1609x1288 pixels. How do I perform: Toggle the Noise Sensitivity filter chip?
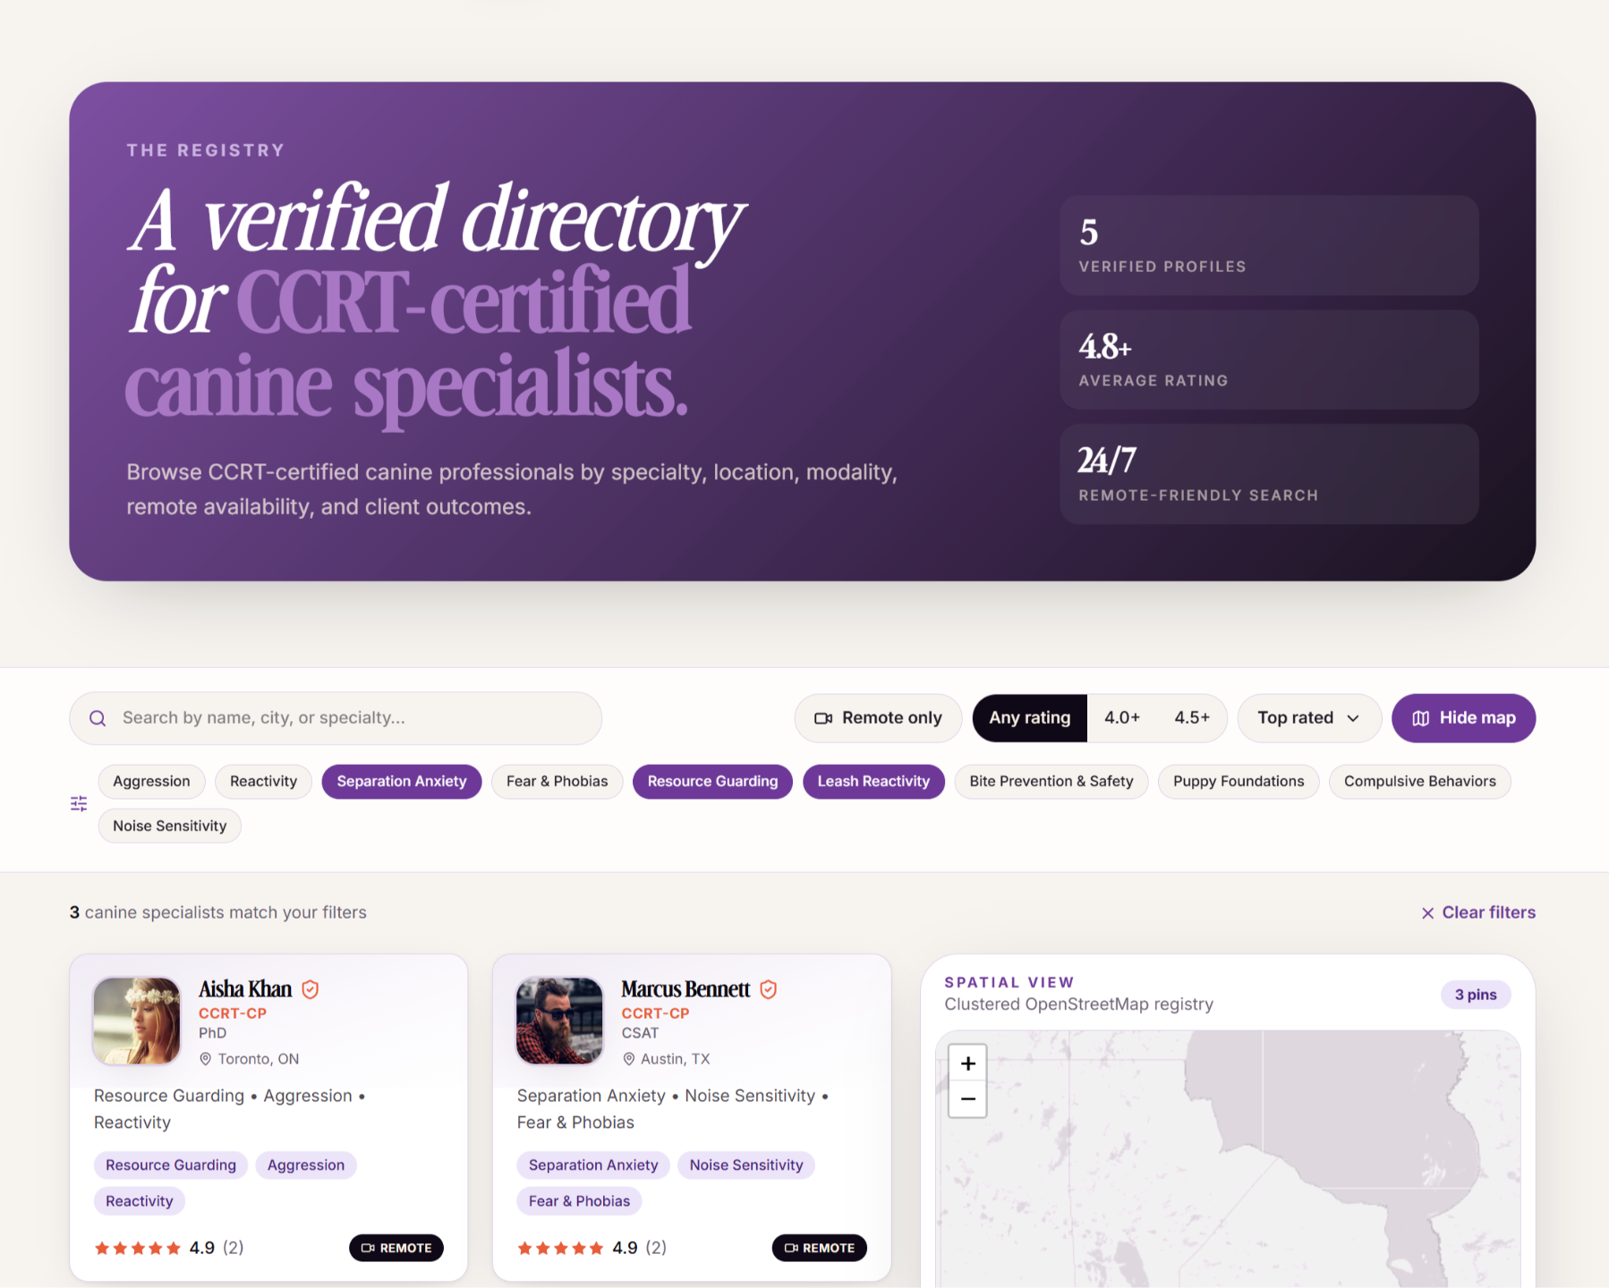(170, 826)
